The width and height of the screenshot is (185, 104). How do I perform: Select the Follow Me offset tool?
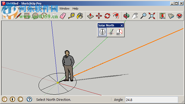116,16
